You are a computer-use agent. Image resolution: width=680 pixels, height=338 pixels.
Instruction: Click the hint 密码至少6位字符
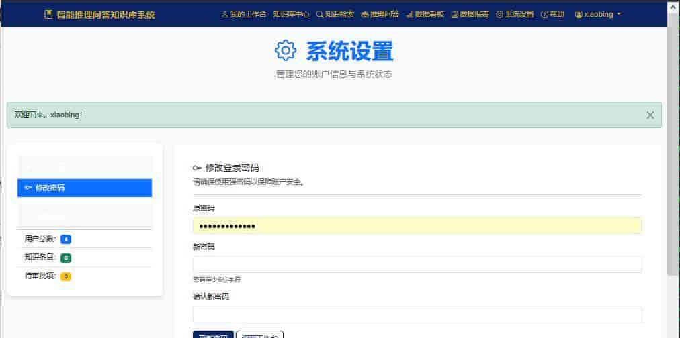click(x=217, y=280)
